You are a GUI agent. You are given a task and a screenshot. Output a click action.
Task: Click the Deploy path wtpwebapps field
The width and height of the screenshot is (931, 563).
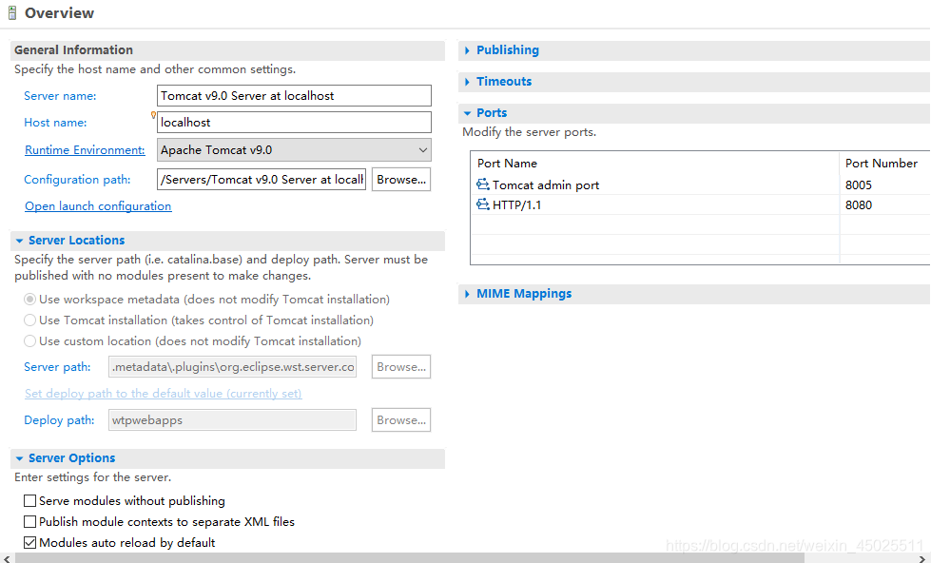pyautogui.click(x=233, y=420)
